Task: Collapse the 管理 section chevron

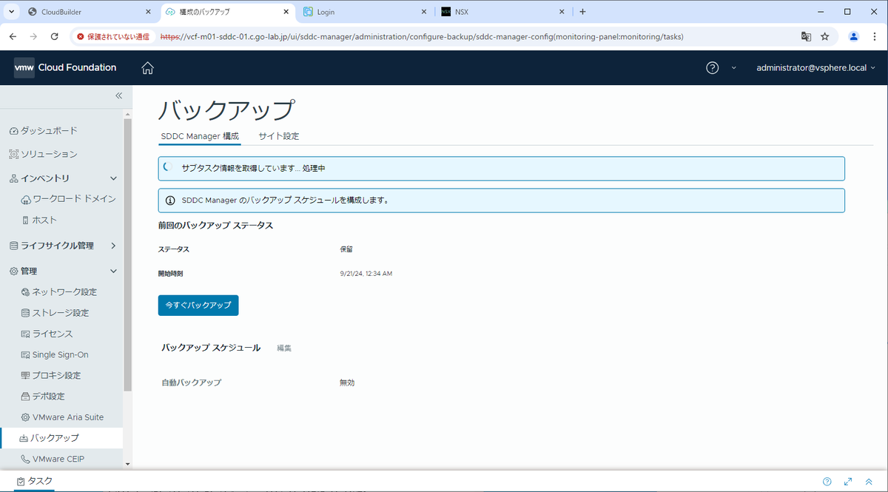Action: pos(113,272)
